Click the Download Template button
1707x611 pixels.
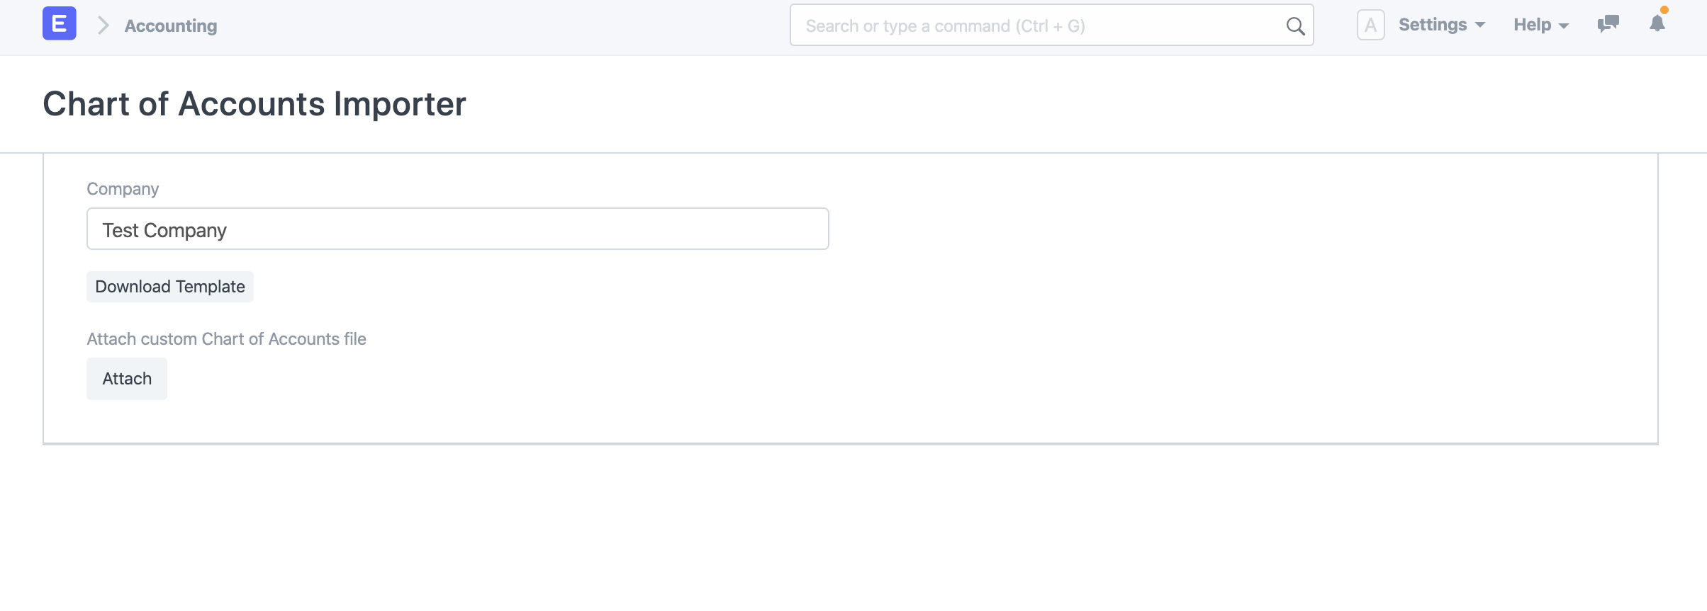tap(170, 287)
